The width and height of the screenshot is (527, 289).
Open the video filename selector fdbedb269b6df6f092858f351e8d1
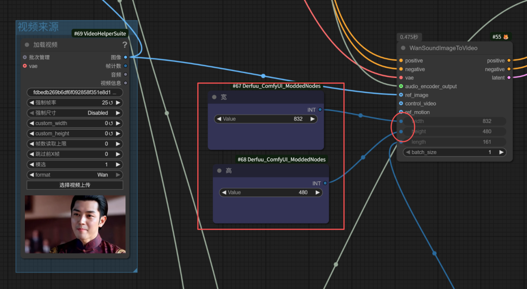(75, 92)
